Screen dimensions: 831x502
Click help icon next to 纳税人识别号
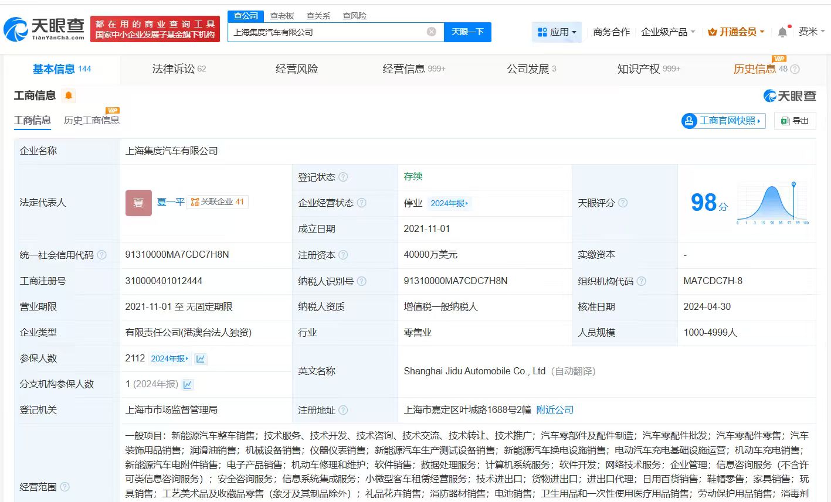(x=362, y=281)
